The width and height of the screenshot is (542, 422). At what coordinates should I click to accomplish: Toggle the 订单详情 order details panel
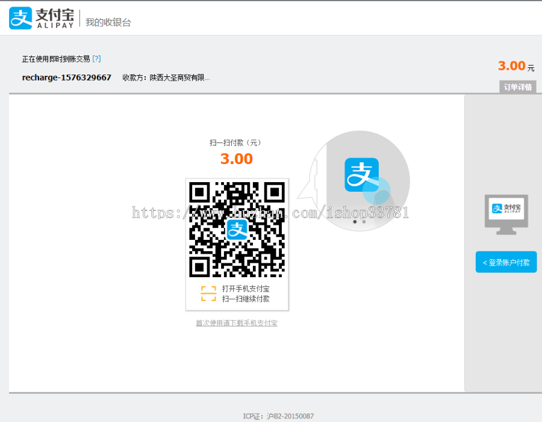[517, 87]
